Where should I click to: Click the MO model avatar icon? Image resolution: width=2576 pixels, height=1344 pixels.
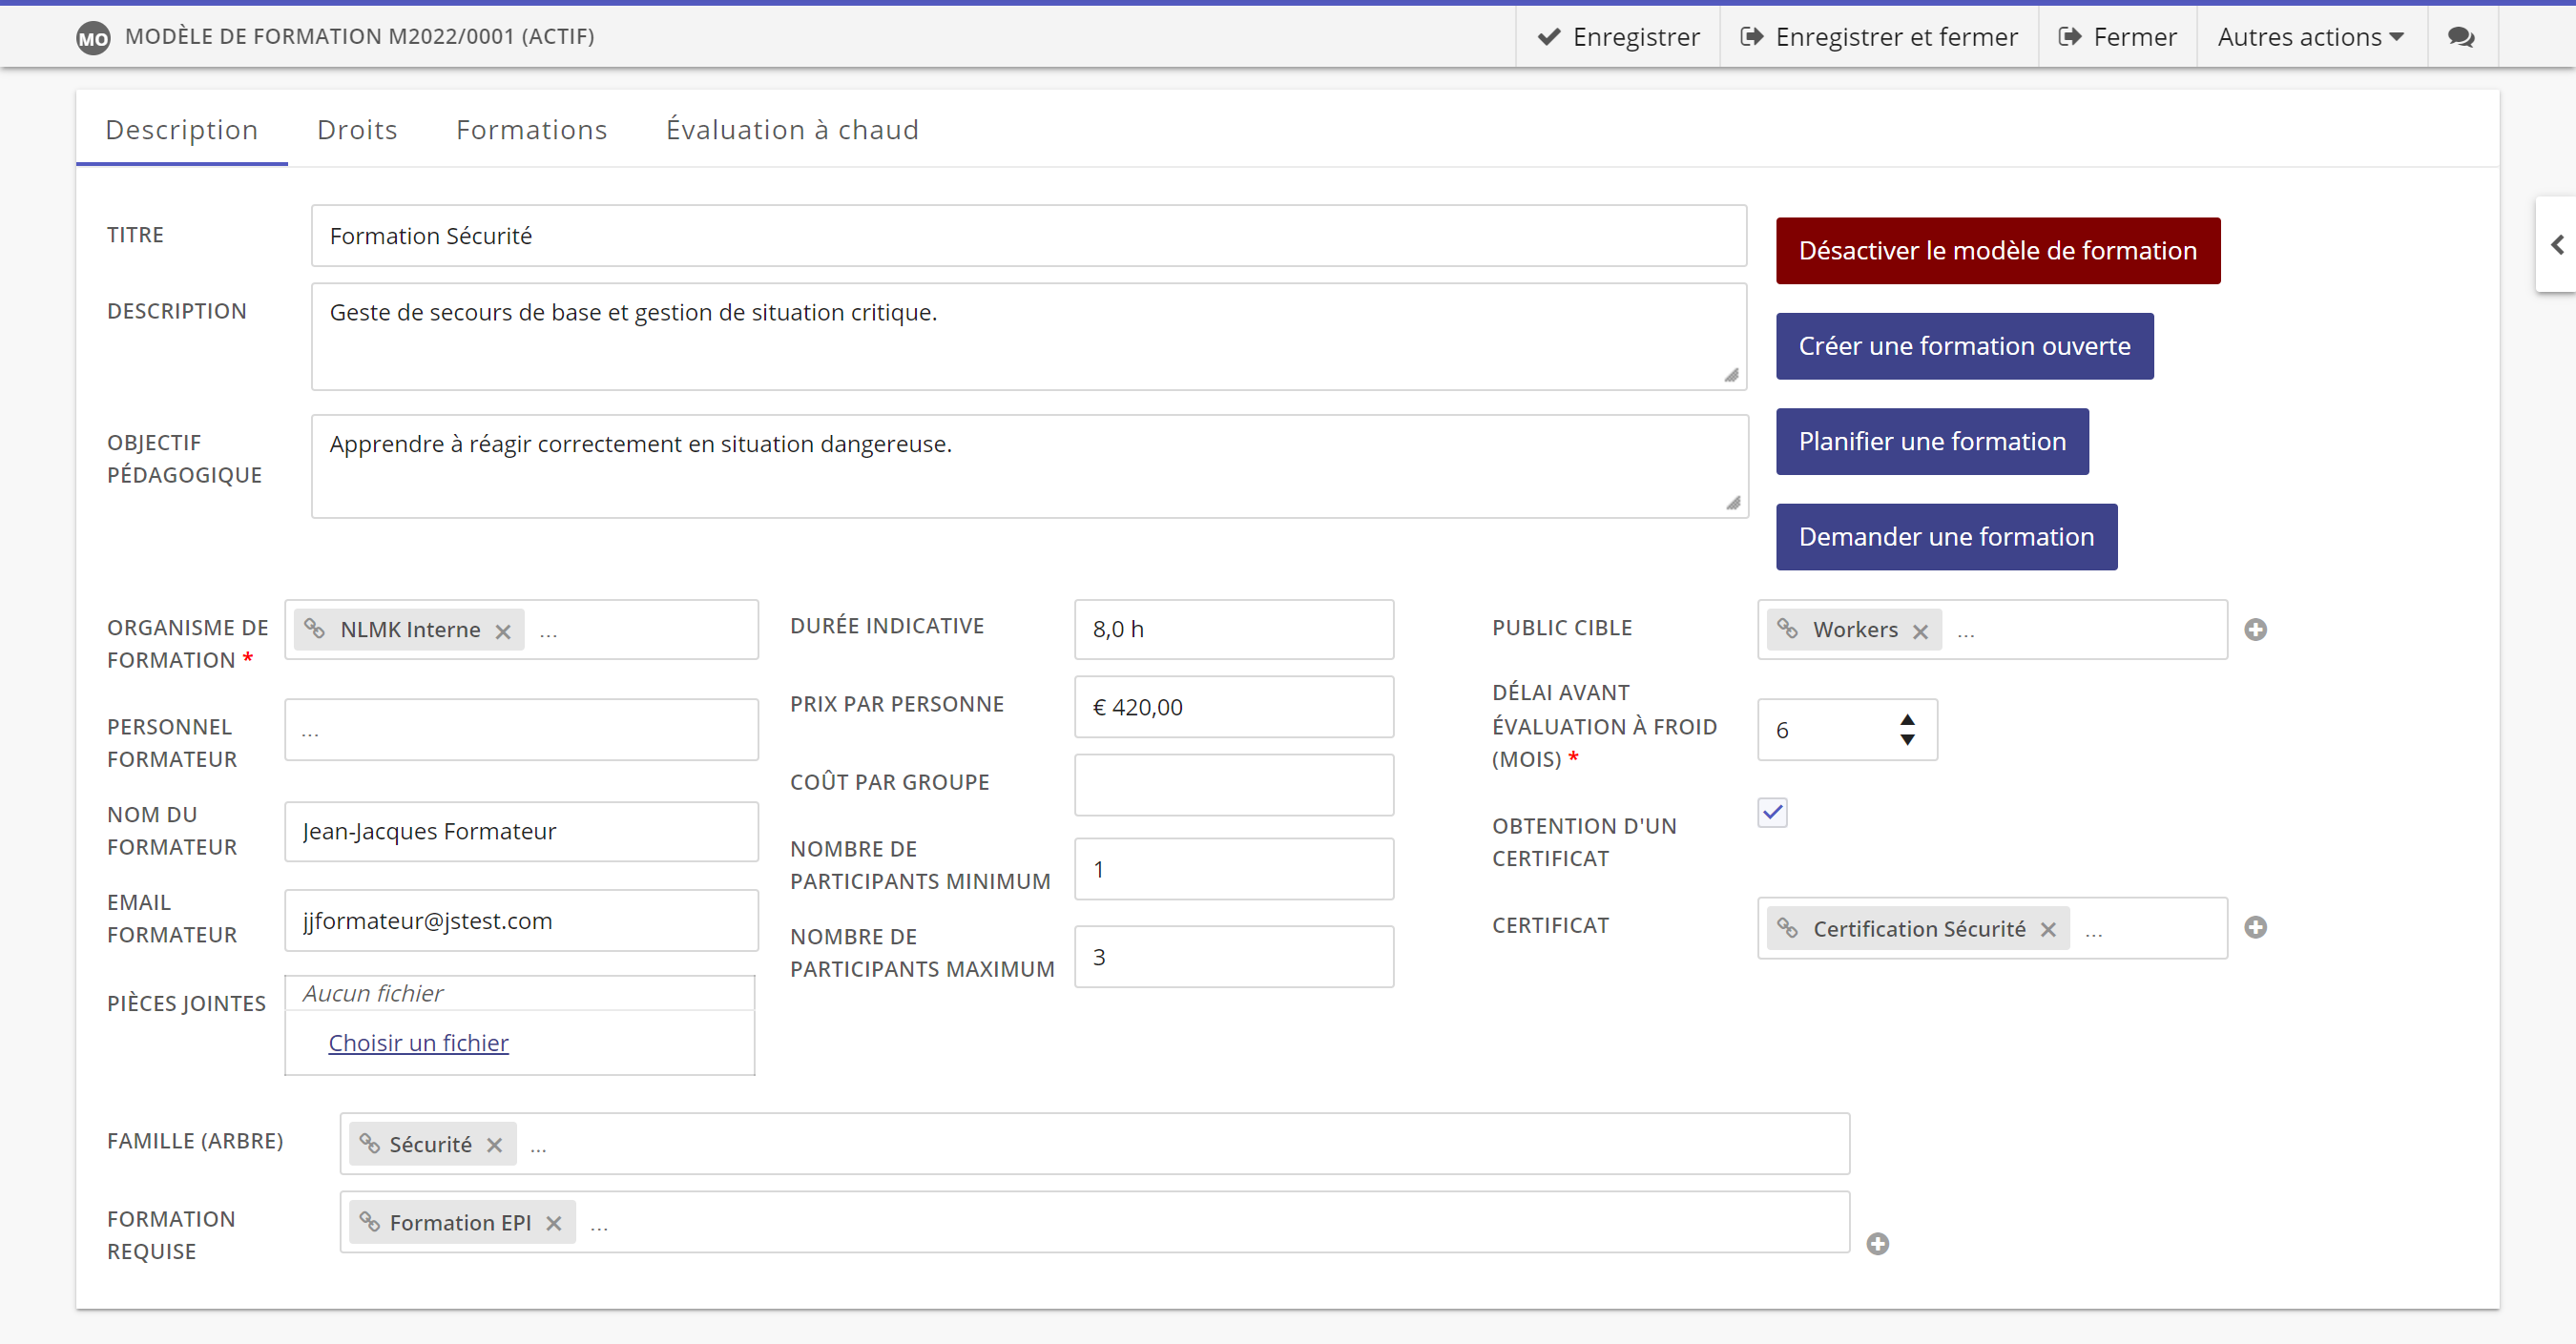93,38
